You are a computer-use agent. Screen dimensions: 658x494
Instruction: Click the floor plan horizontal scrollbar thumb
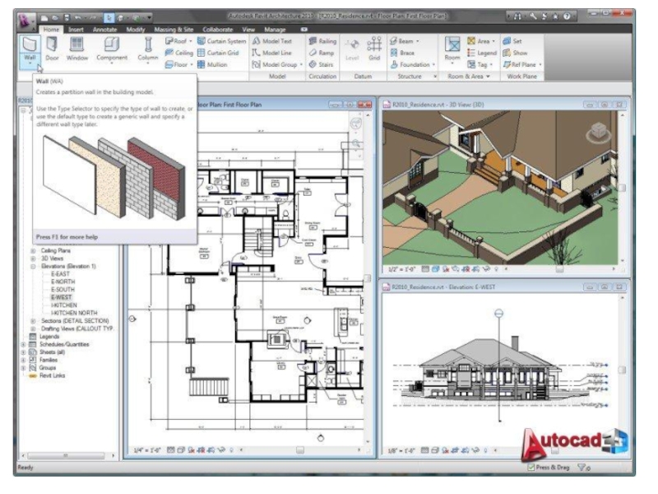point(299,450)
